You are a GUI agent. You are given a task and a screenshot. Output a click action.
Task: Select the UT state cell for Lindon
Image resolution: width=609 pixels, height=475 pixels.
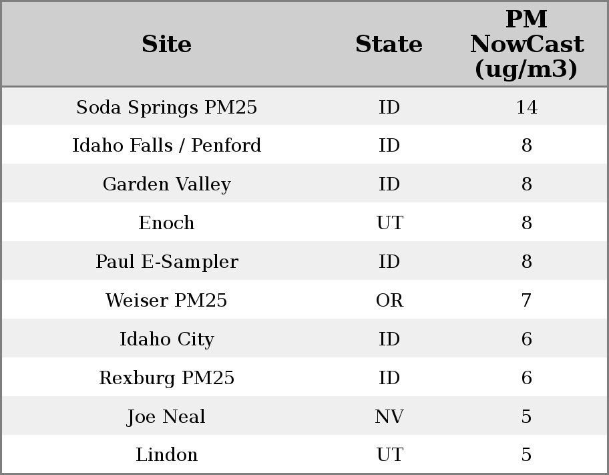coord(389,455)
